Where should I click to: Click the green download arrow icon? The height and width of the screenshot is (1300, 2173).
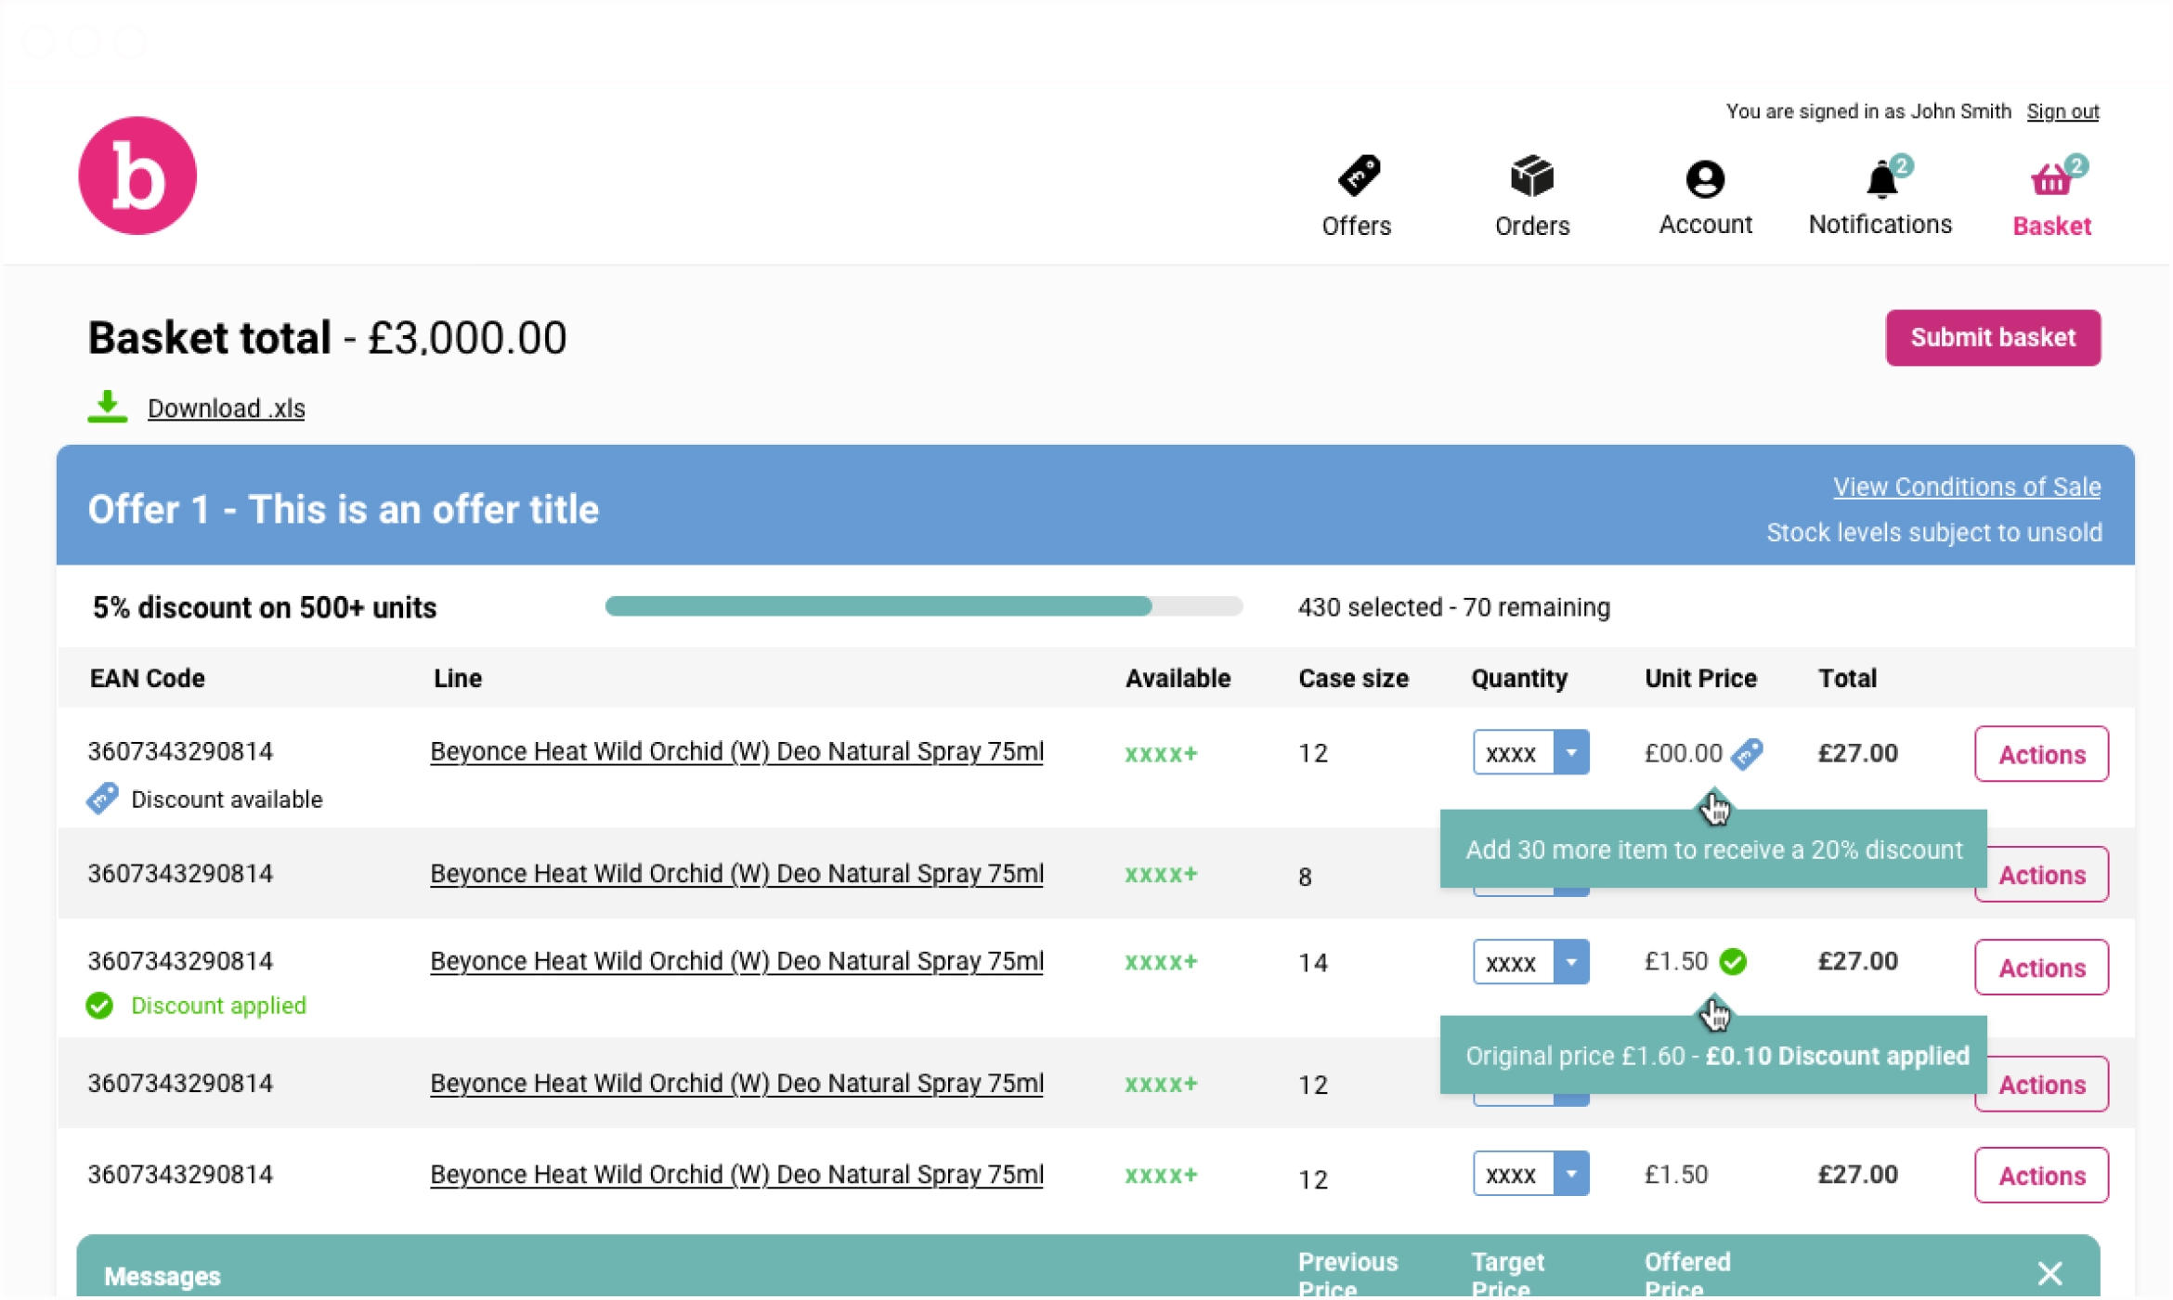click(x=108, y=407)
